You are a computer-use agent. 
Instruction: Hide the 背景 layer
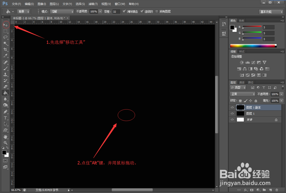click(x=232, y=119)
